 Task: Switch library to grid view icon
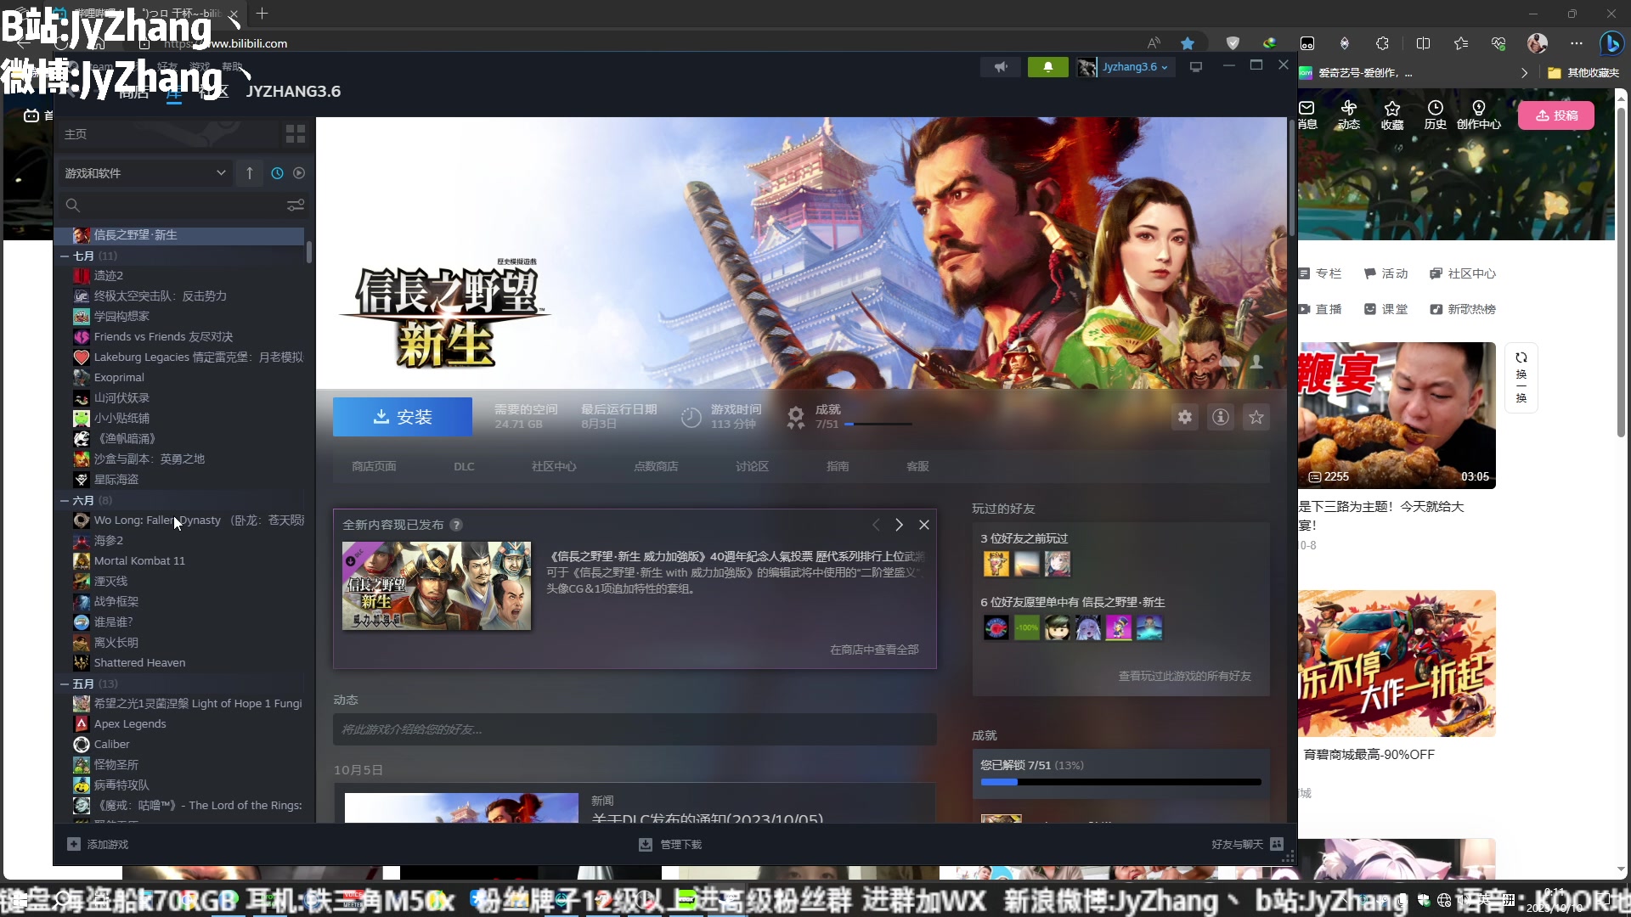296,134
